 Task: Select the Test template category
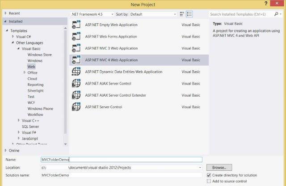point(31,97)
